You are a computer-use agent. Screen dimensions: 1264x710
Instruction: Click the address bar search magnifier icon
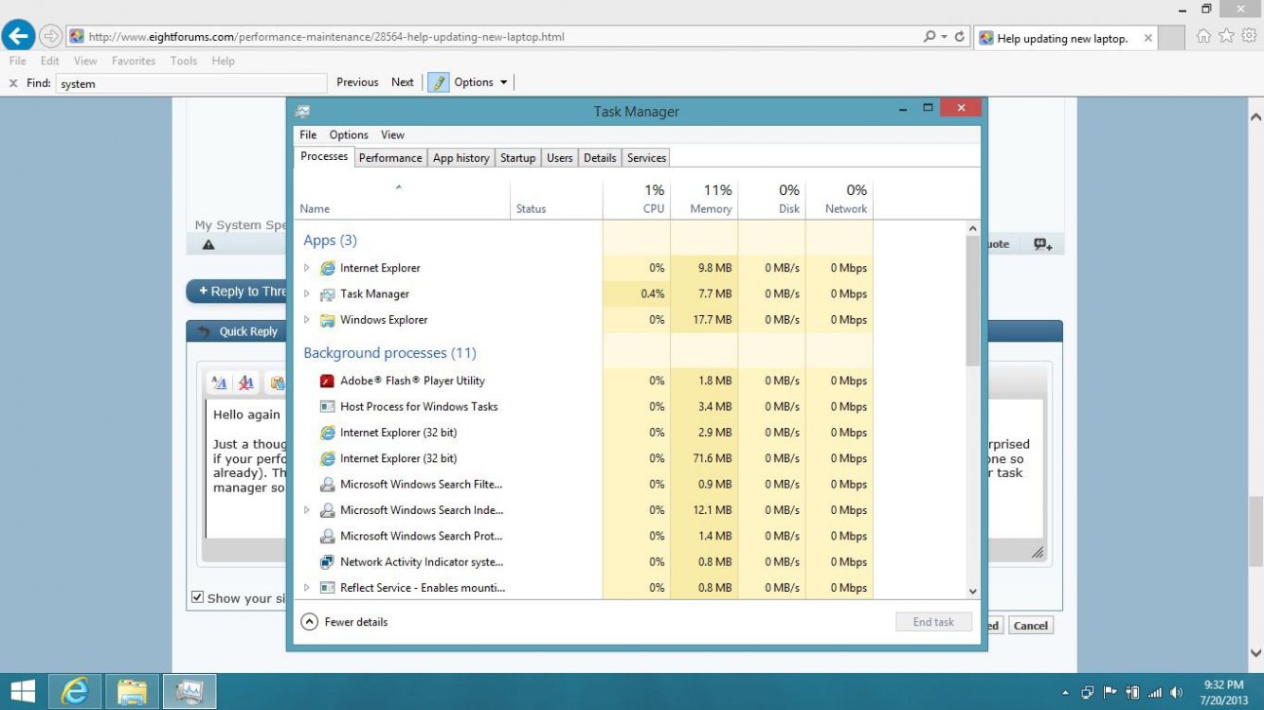tap(930, 37)
